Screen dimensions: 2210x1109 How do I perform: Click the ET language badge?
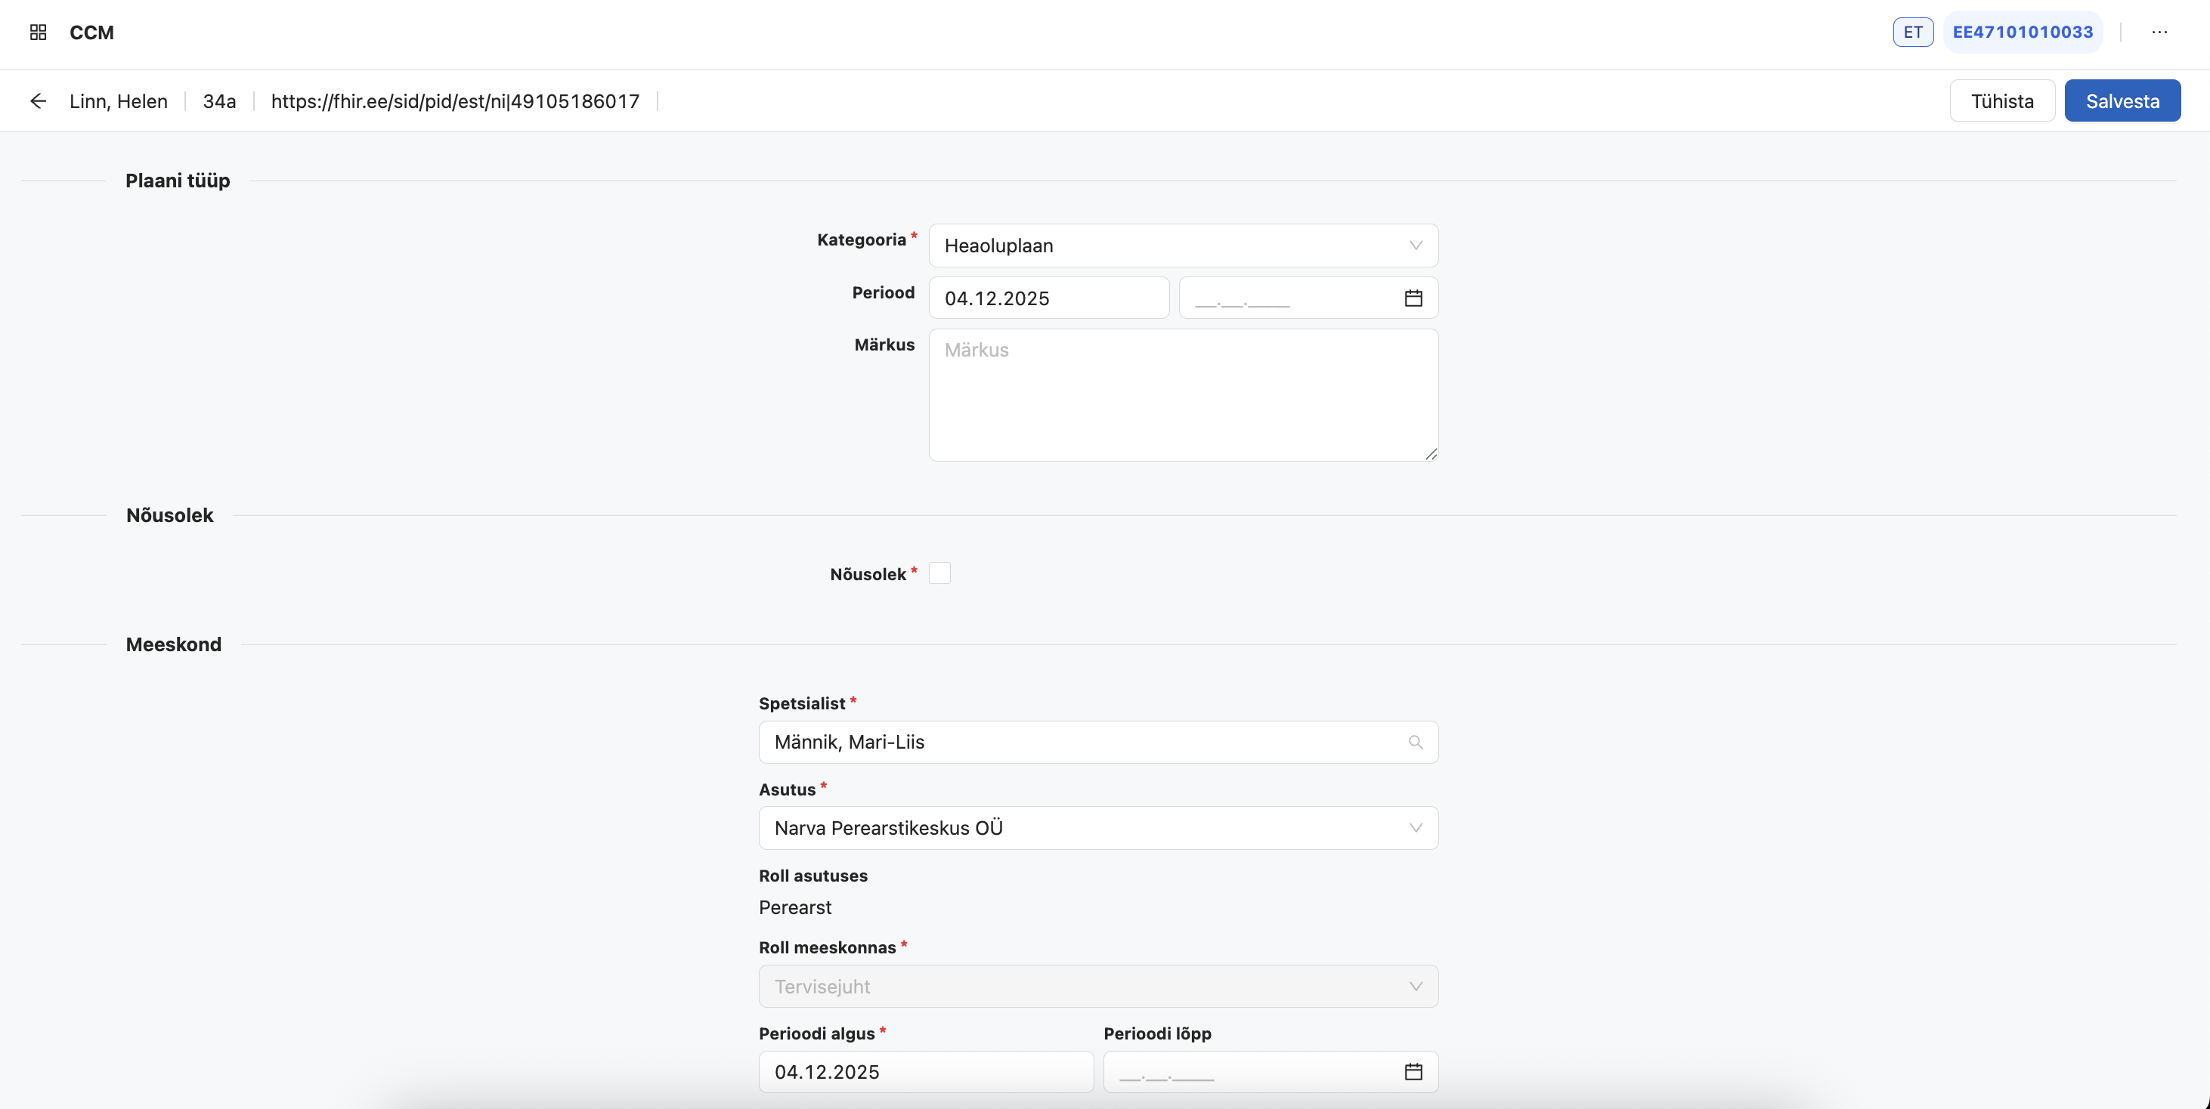(1912, 32)
